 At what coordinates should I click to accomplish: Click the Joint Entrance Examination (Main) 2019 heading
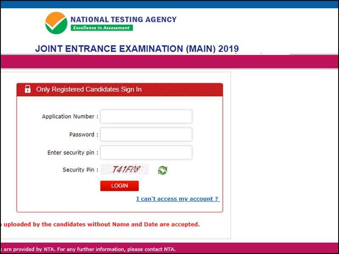click(137, 49)
